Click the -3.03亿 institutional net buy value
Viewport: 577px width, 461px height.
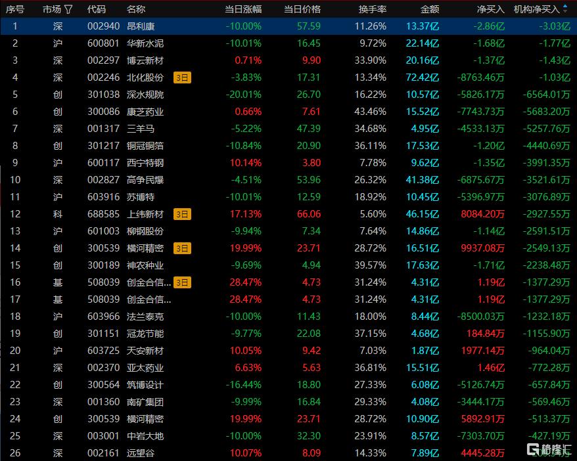555,26
